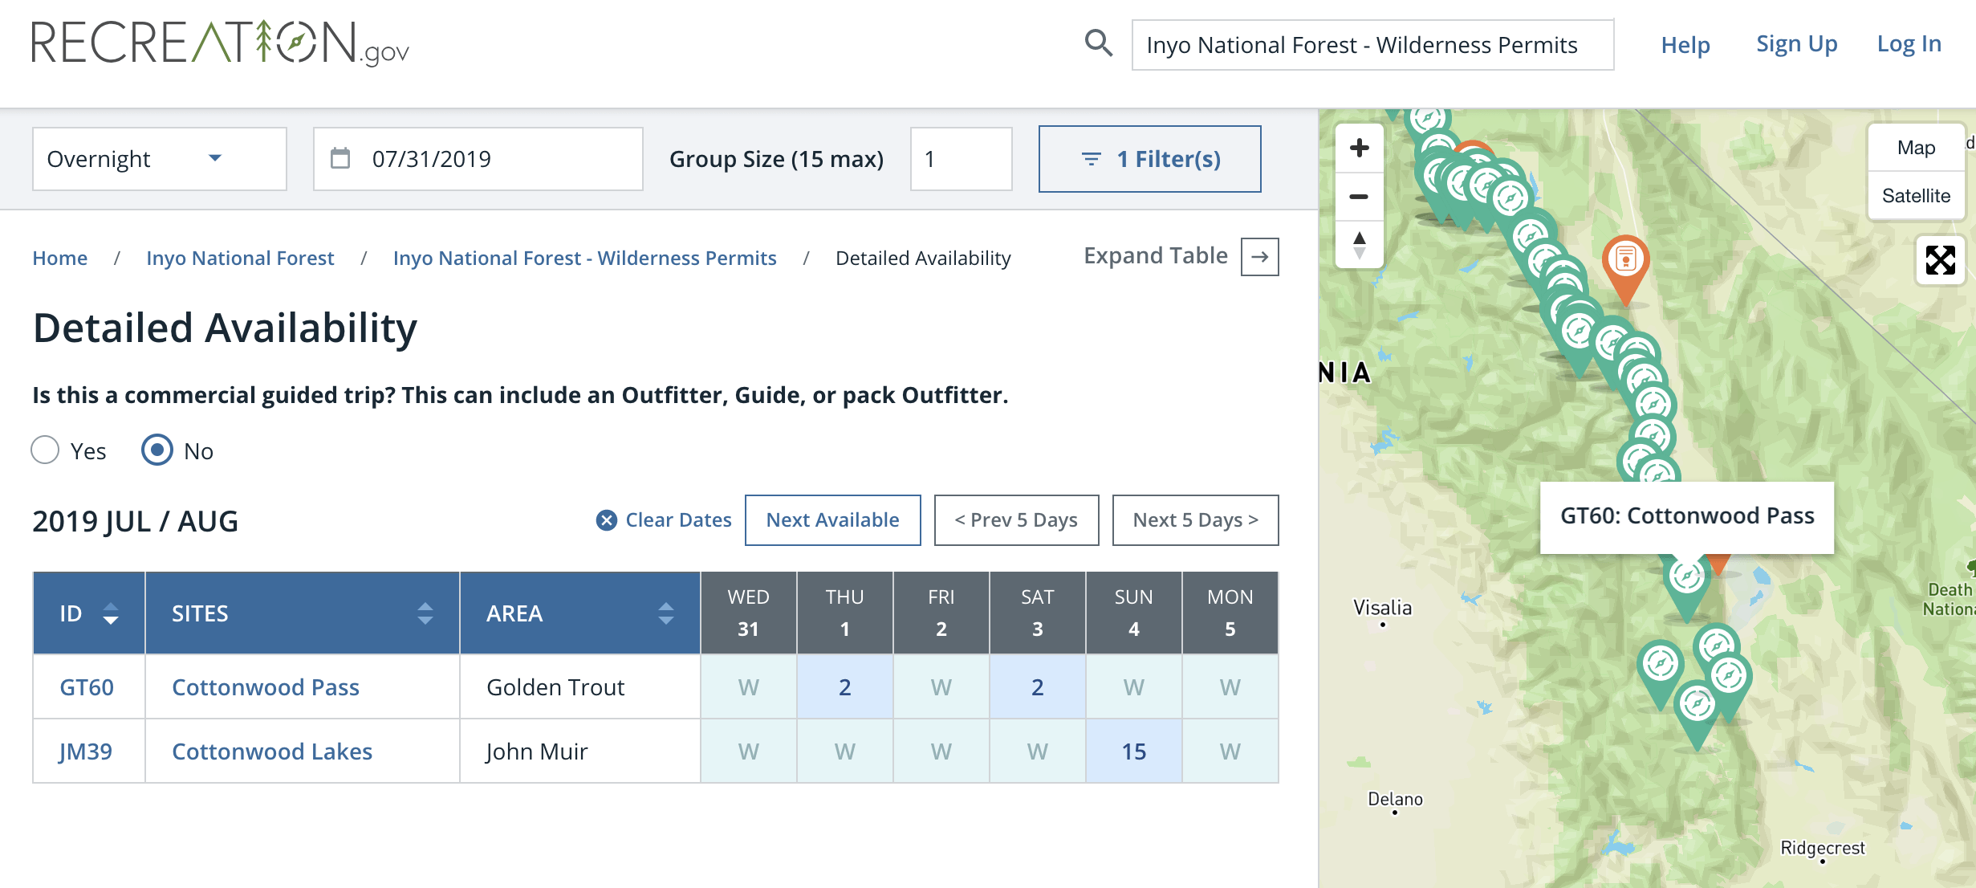Click the Next Available button

click(x=832, y=520)
